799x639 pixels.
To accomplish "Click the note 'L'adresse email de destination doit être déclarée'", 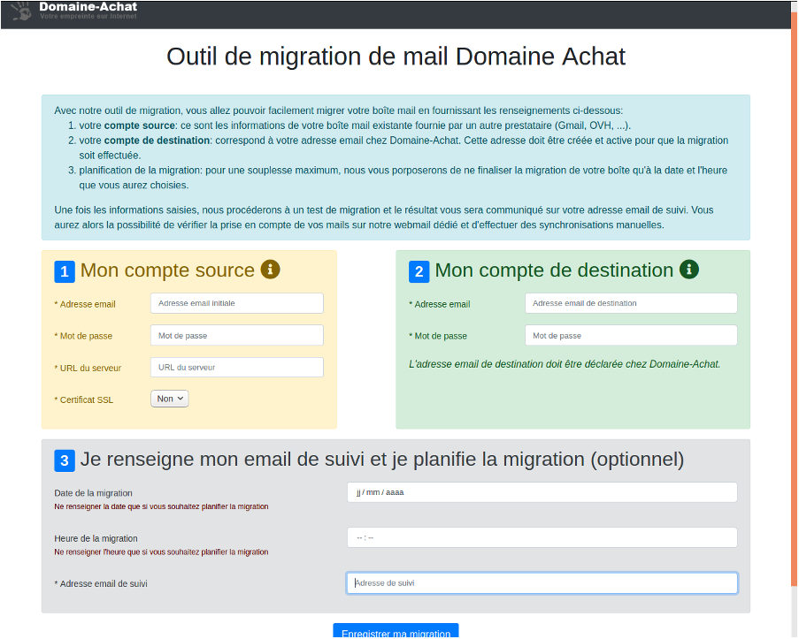I will [x=565, y=364].
